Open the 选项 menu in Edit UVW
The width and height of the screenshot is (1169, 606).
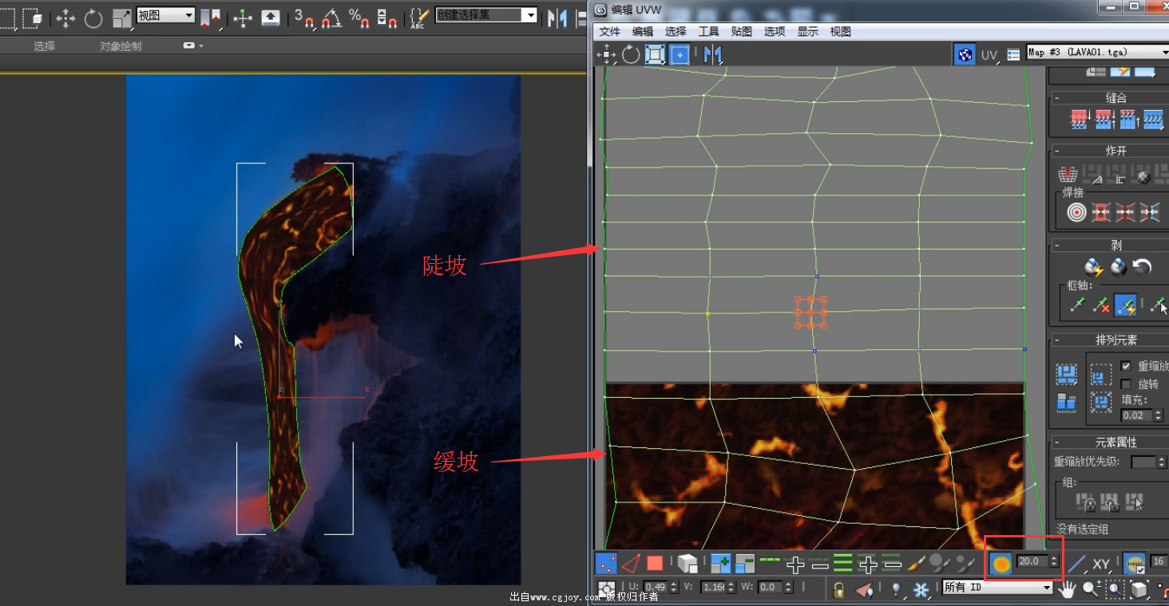[775, 32]
